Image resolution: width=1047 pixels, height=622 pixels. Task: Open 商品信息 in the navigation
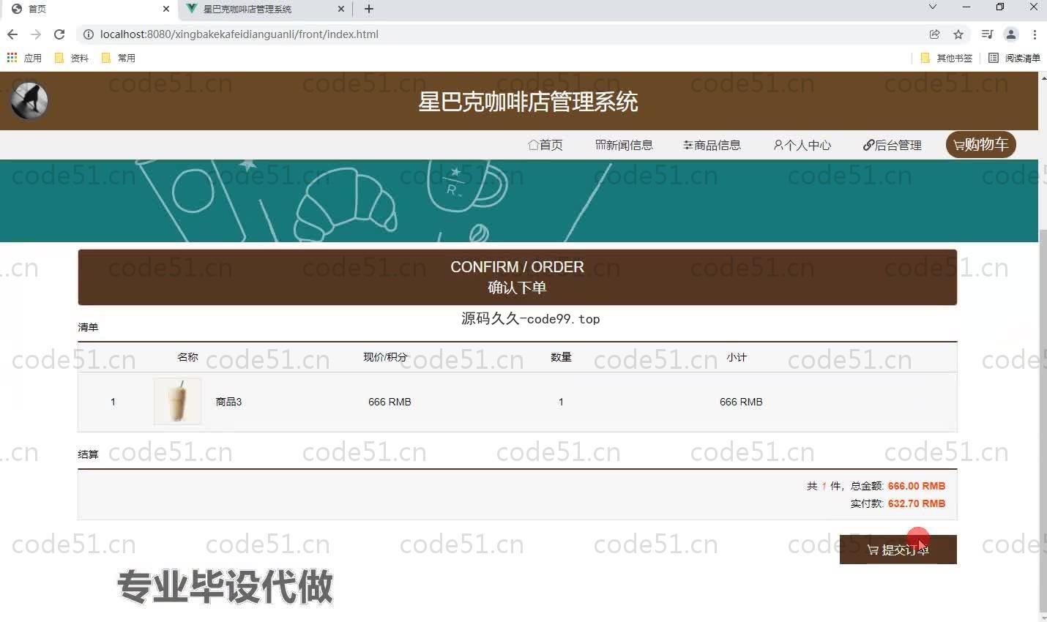(x=712, y=145)
